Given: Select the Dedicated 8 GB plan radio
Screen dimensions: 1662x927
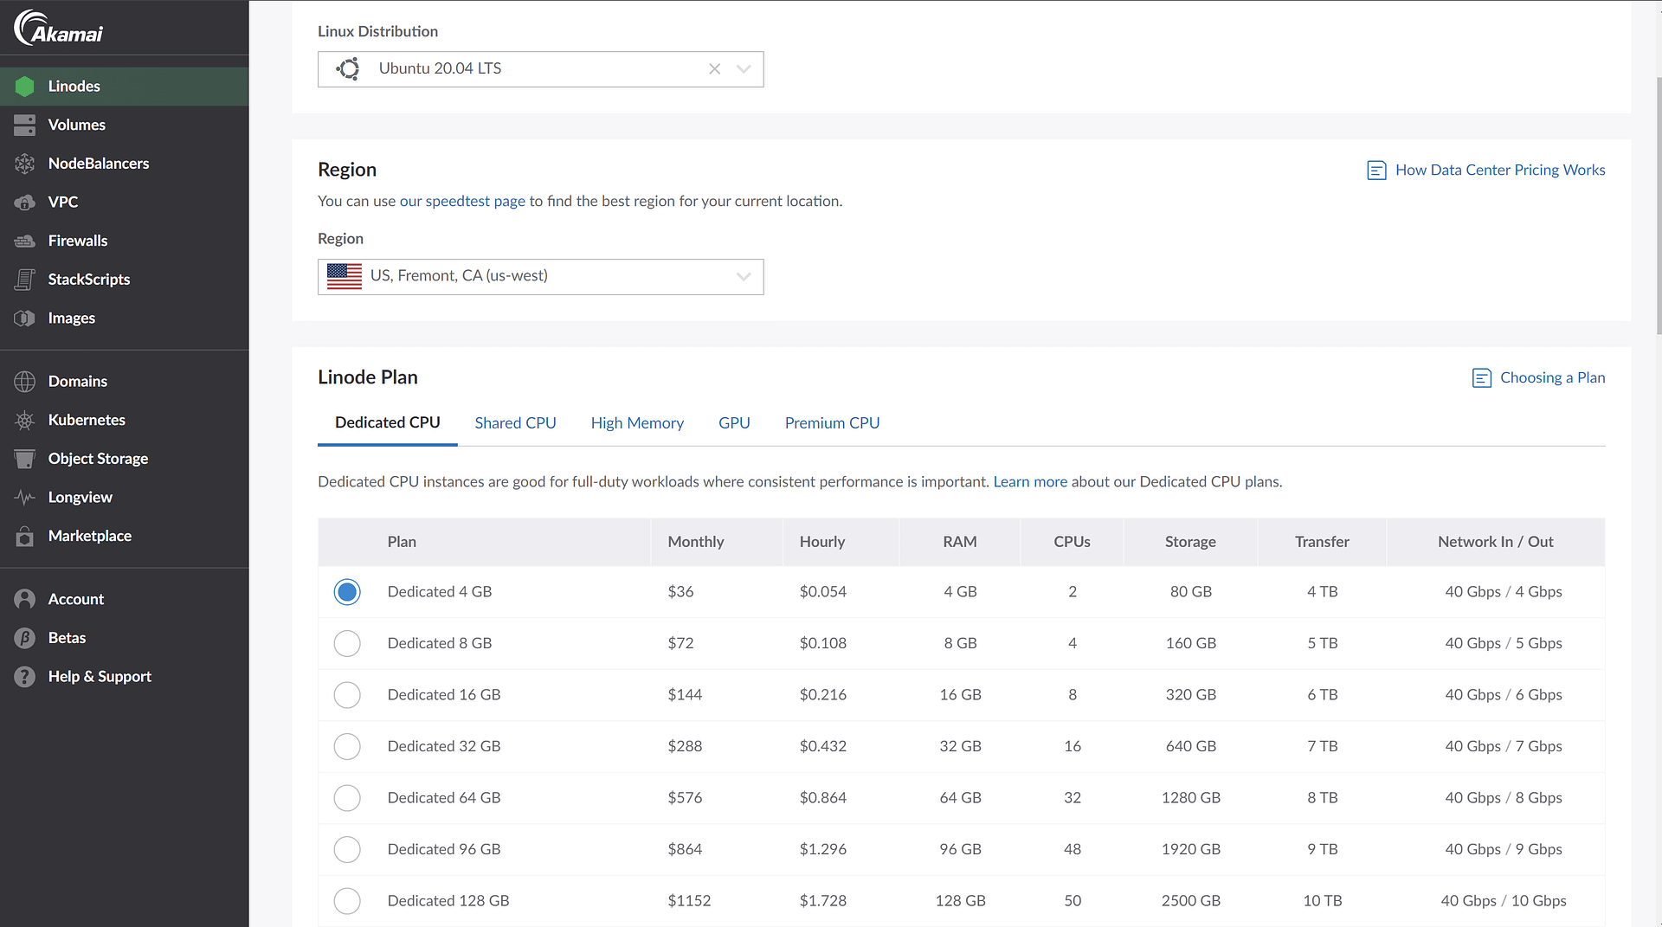Looking at the screenshot, I should pos(347,643).
